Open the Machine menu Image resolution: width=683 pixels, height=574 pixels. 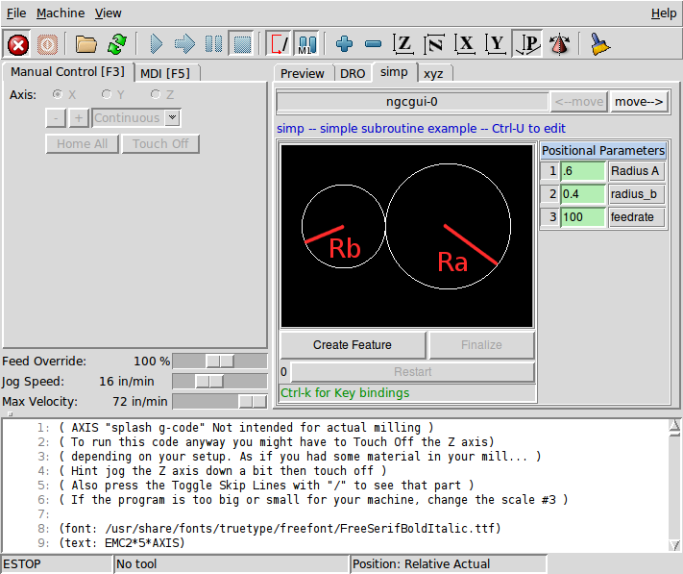point(60,13)
